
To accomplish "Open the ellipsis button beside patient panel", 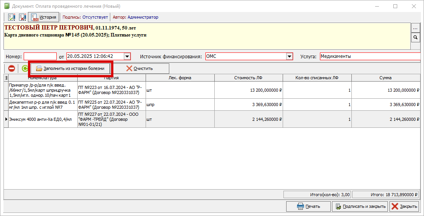I will [415, 28].
